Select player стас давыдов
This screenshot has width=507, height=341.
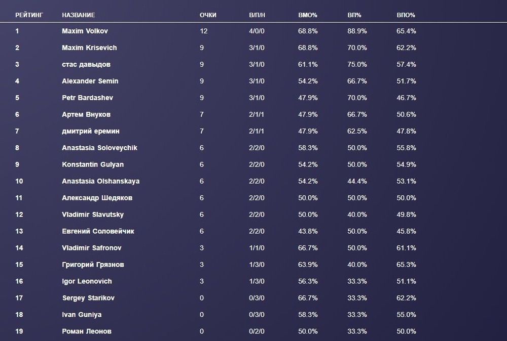[x=86, y=65]
